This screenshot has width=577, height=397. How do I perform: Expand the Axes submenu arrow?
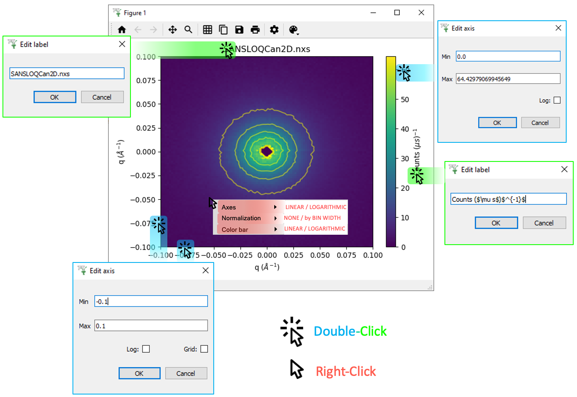pyautogui.click(x=275, y=207)
